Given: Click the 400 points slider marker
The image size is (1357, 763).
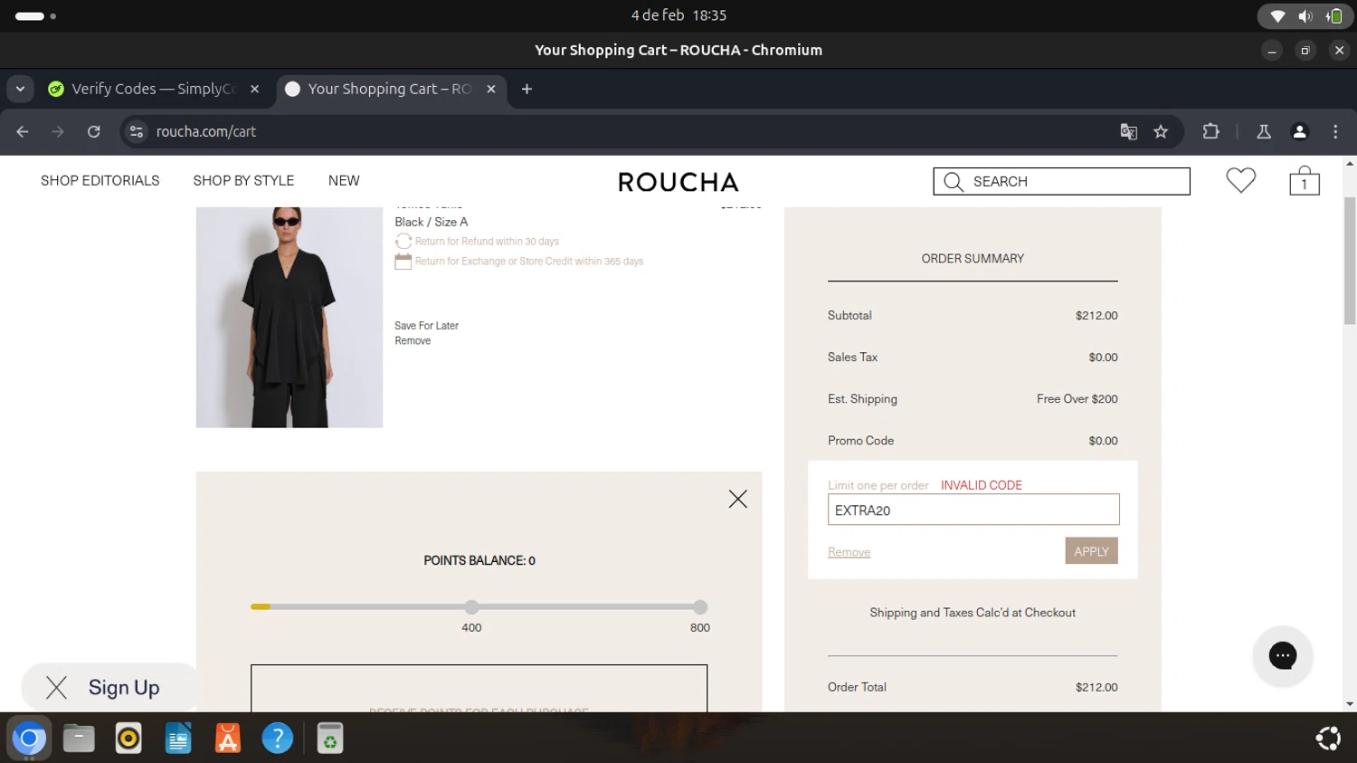Looking at the screenshot, I should (x=471, y=607).
